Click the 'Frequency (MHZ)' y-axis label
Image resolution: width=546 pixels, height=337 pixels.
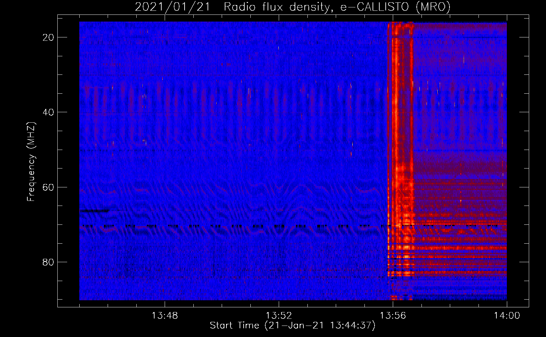[x=31, y=162]
